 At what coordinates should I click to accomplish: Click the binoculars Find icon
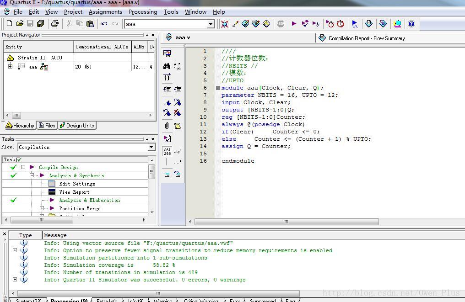167,66
